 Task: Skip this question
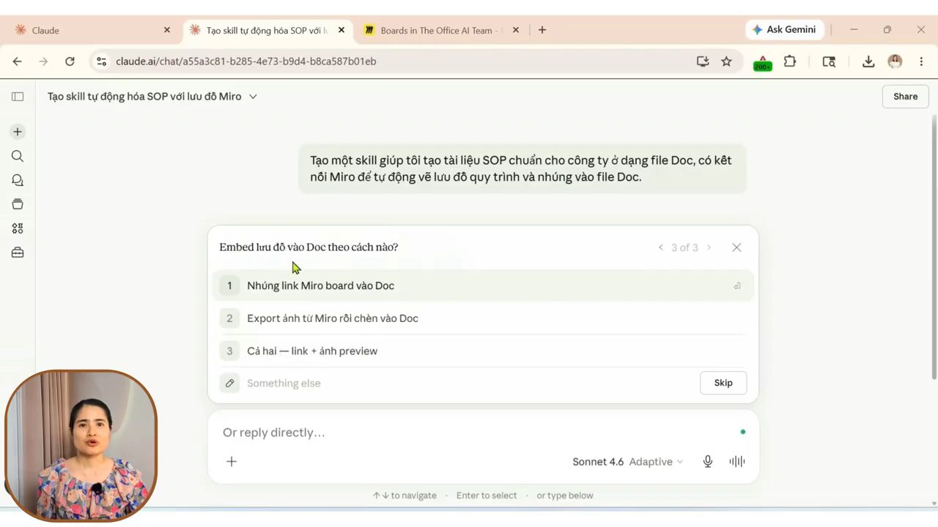[723, 383]
